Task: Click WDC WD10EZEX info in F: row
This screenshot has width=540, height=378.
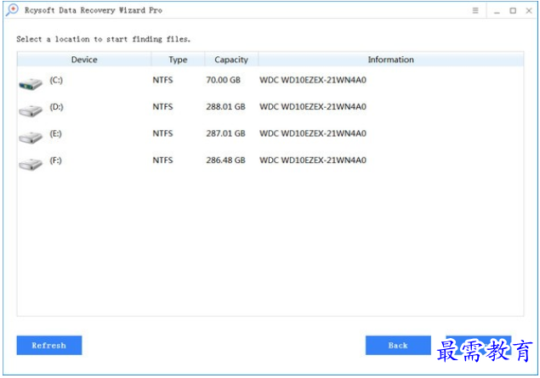Action: tap(313, 161)
